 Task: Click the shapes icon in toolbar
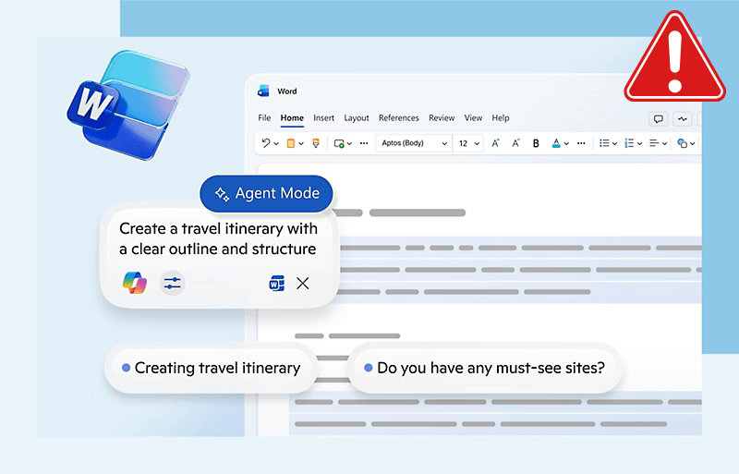682,143
